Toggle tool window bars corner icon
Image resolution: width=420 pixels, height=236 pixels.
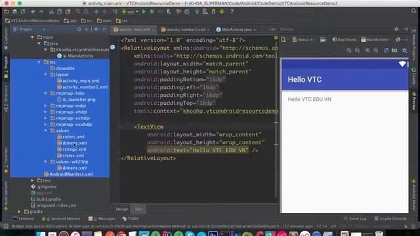pos(5,226)
